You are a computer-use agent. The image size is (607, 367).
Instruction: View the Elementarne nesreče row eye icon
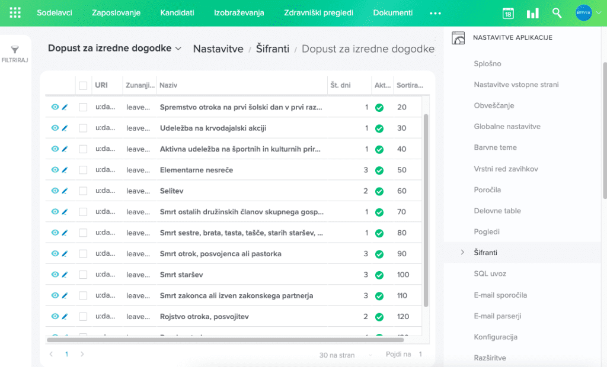point(55,170)
